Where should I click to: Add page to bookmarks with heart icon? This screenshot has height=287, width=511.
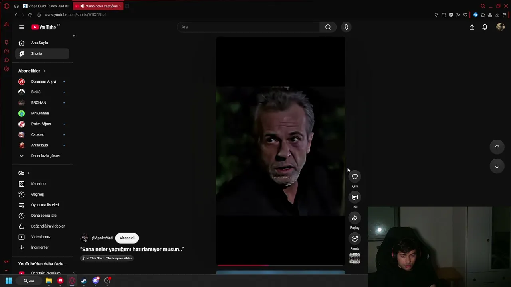click(465, 15)
